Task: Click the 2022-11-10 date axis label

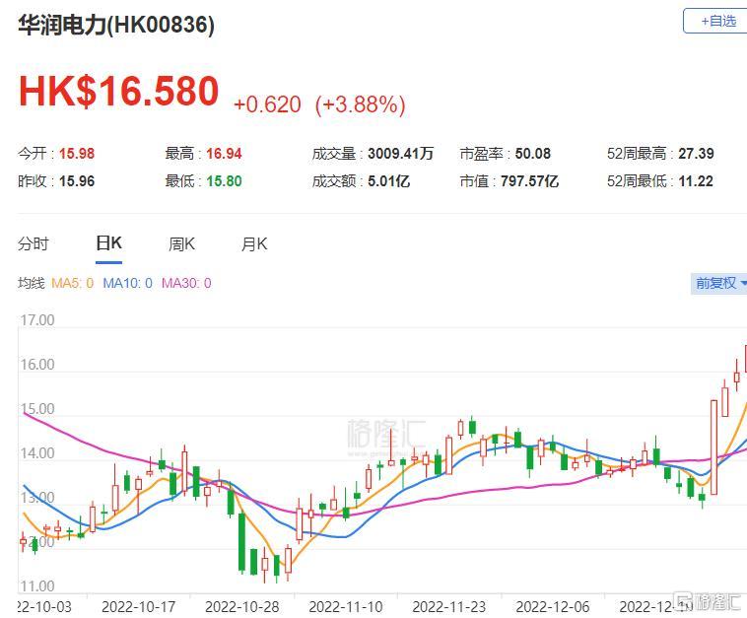Action: click(346, 607)
